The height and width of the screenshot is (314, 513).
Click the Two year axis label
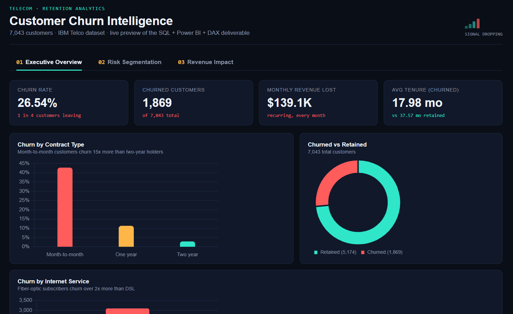coord(187,254)
